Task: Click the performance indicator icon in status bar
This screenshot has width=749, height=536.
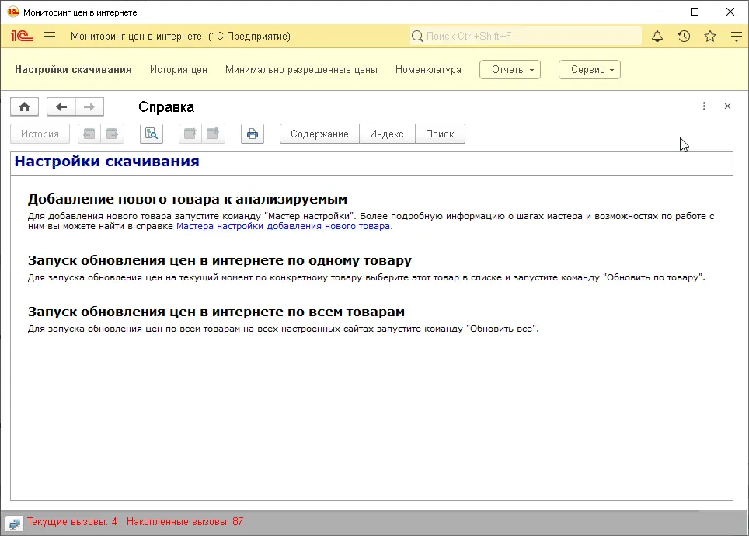Action: tap(14, 522)
